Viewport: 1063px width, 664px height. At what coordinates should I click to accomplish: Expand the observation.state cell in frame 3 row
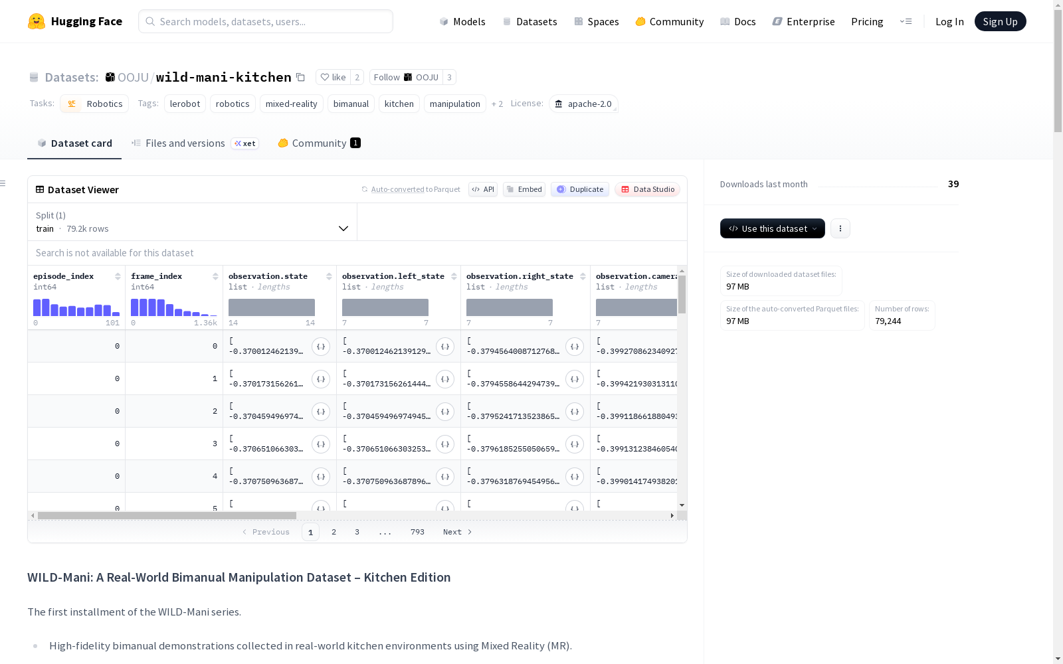point(321,444)
